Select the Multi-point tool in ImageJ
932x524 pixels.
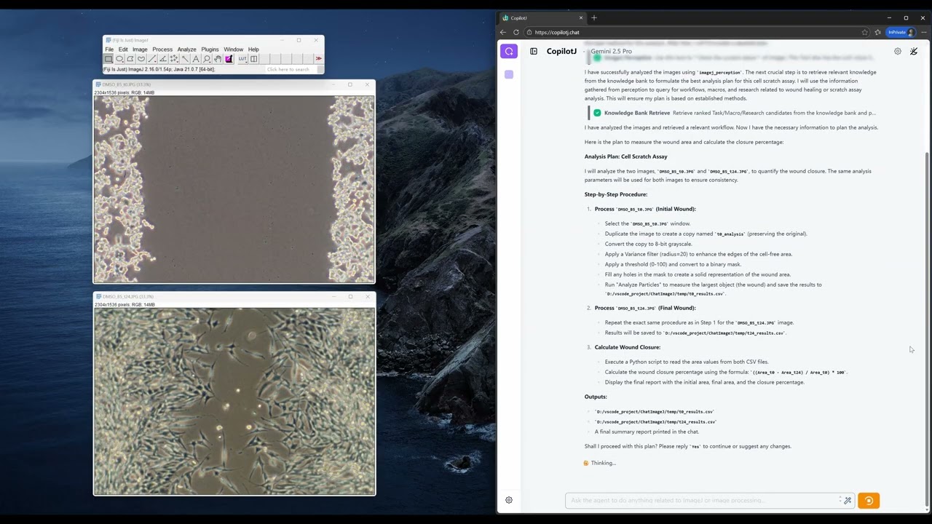click(x=174, y=59)
